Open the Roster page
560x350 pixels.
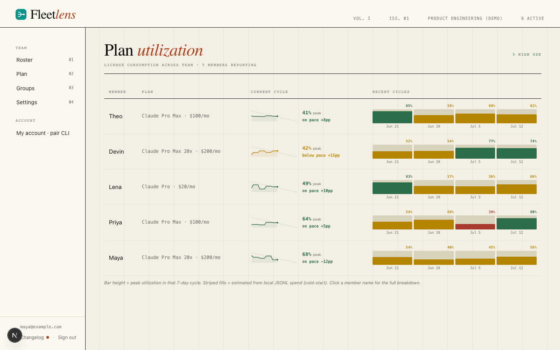pos(45,60)
